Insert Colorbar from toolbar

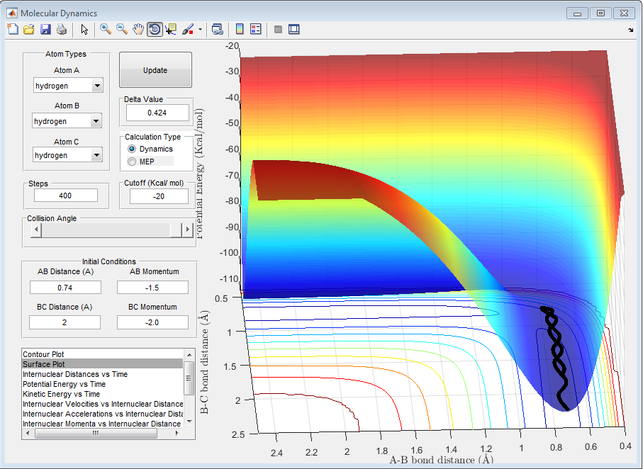240,29
